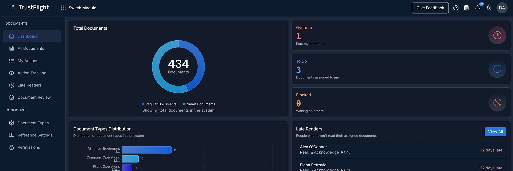Open the help question mark icon
The width and height of the screenshot is (513, 171).
(456, 8)
